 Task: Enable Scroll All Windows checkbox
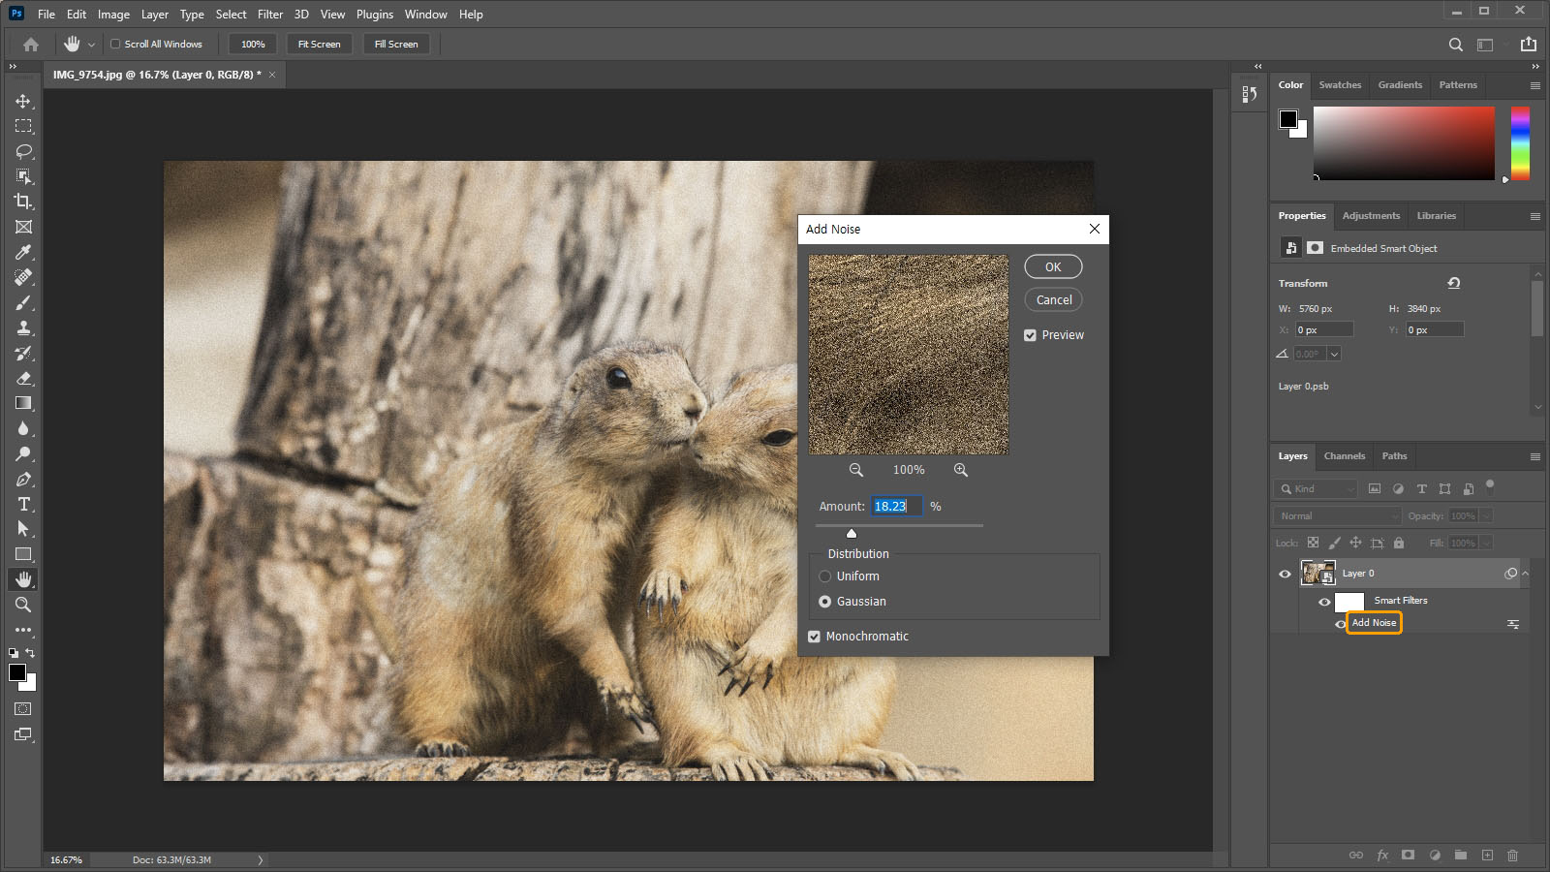115,44
